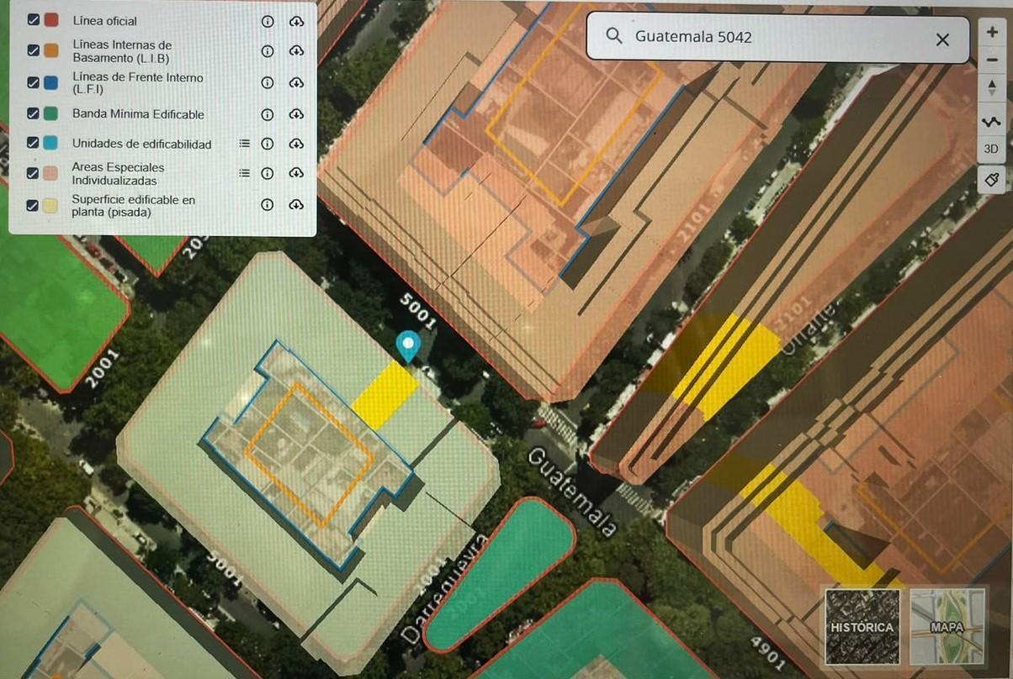Click the orange L.I.B color swatch
The height and width of the screenshot is (679, 1013).
coord(51,50)
